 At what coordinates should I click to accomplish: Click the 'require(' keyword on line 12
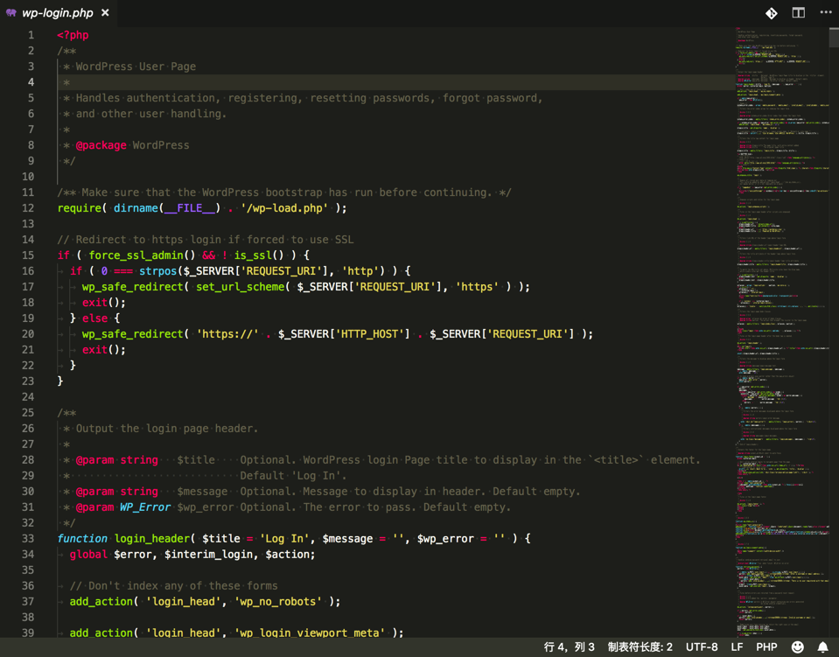pyautogui.click(x=82, y=208)
